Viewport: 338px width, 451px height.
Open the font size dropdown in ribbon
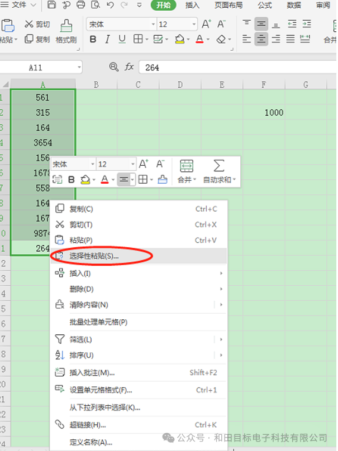(x=194, y=25)
